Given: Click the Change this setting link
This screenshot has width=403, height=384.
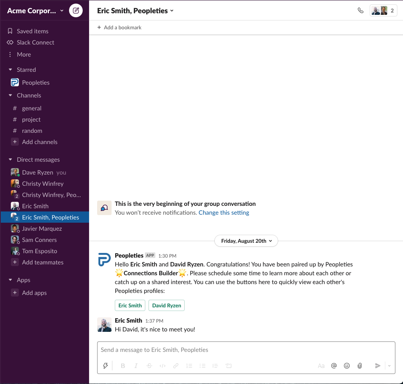Looking at the screenshot, I should [x=224, y=213].
